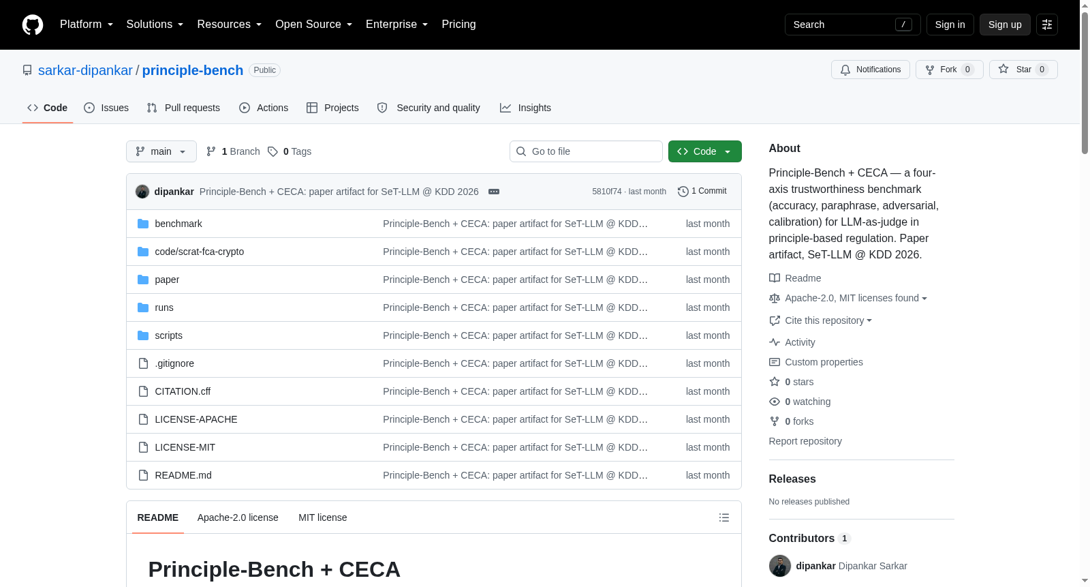This screenshot has width=1090, height=587.
Task: Expand the Resources header dropdown
Action: tap(229, 25)
